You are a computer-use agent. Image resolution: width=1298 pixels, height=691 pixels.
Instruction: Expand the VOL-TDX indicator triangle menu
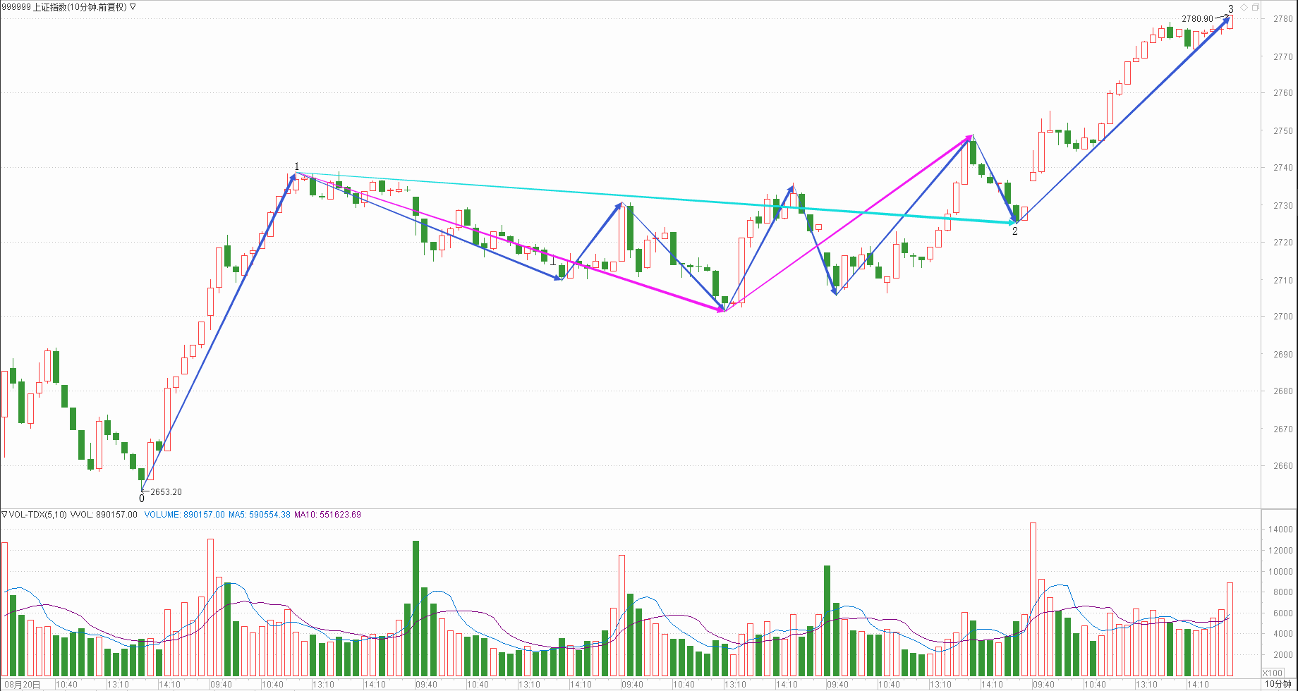point(4,515)
